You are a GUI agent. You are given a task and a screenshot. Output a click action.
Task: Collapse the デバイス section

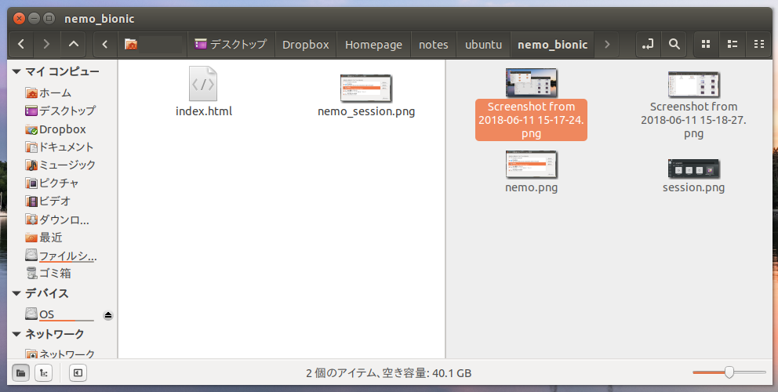pyautogui.click(x=16, y=294)
